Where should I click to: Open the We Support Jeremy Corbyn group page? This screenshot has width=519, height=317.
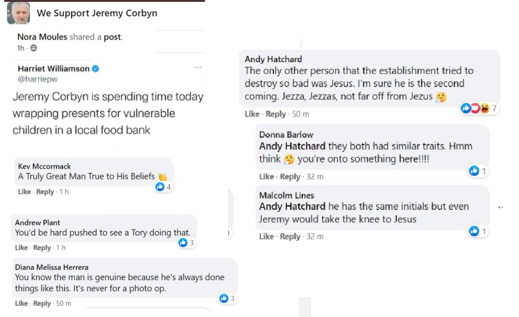click(x=97, y=13)
